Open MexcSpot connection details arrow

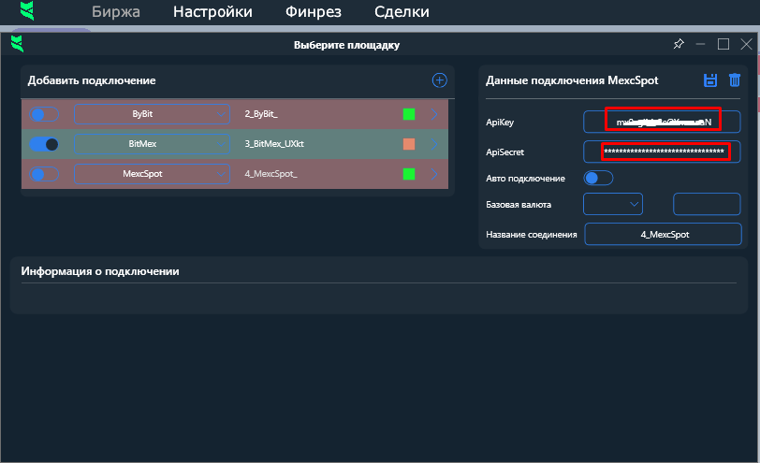(x=434, y=174)
